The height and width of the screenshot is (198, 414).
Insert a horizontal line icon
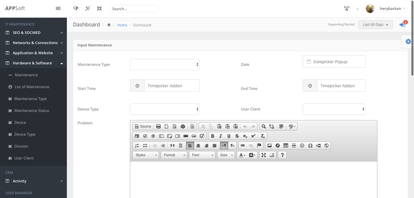point(294,145)
